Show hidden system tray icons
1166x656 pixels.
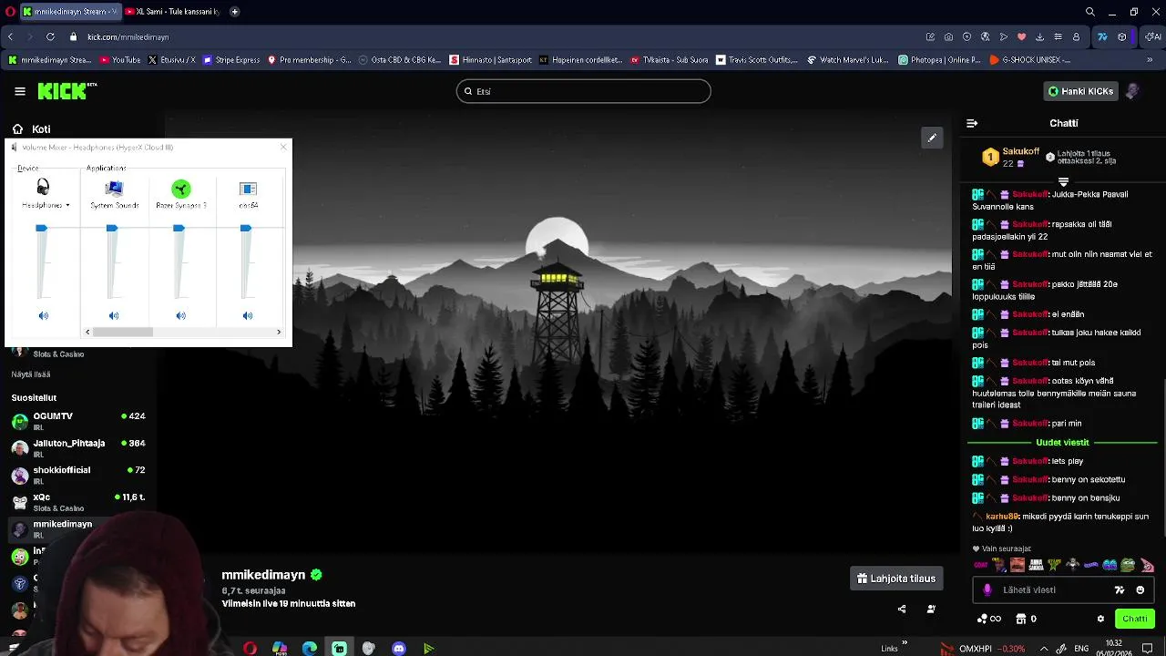(x=1044, y=648)
